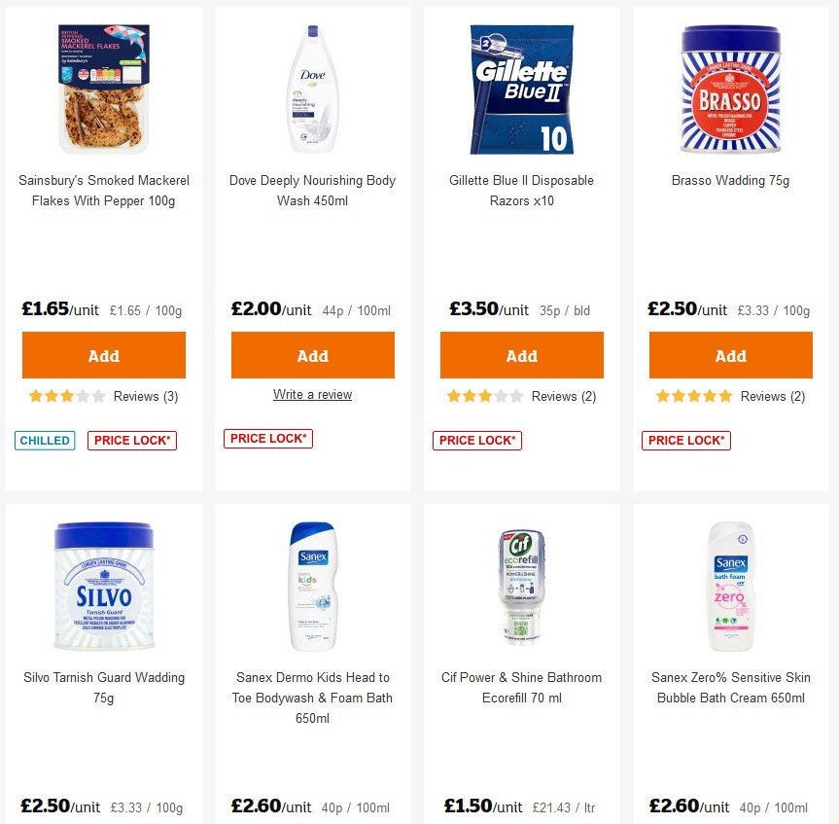Open the Sanex Dermo Kids Bodywash product title

point(312,698)
